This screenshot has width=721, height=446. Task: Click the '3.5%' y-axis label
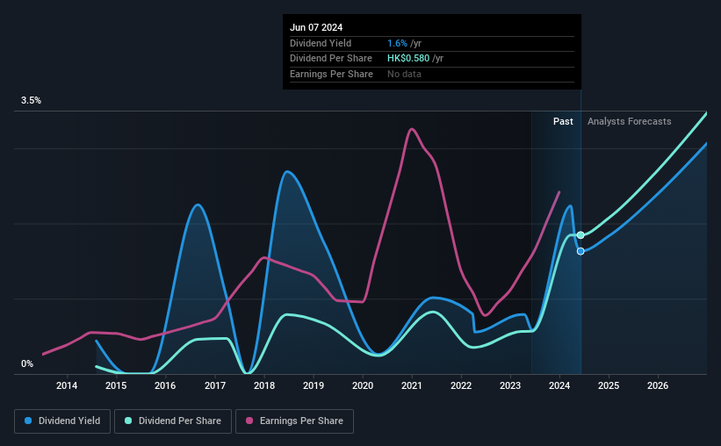pos(31,100)
